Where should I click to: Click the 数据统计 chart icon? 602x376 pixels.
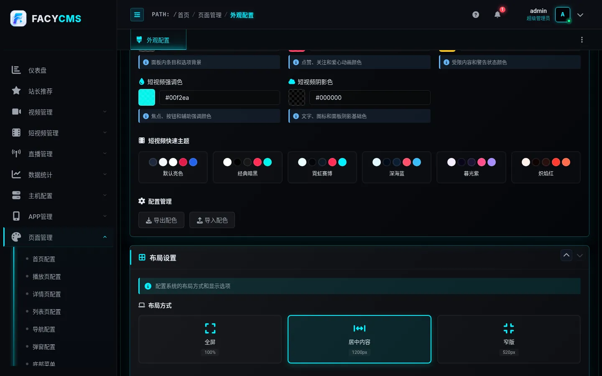pyautogui.click(x=16, y=174)
